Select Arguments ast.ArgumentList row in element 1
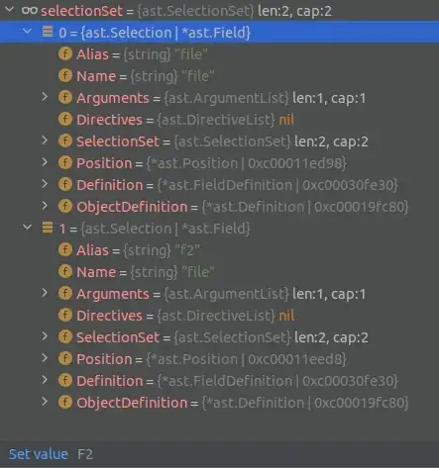This screenshot has height=468, width=439. pyautogui.click(x=219, y=293)
